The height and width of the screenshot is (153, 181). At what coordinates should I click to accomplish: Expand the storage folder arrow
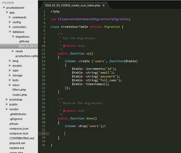(x=10, y=75)
